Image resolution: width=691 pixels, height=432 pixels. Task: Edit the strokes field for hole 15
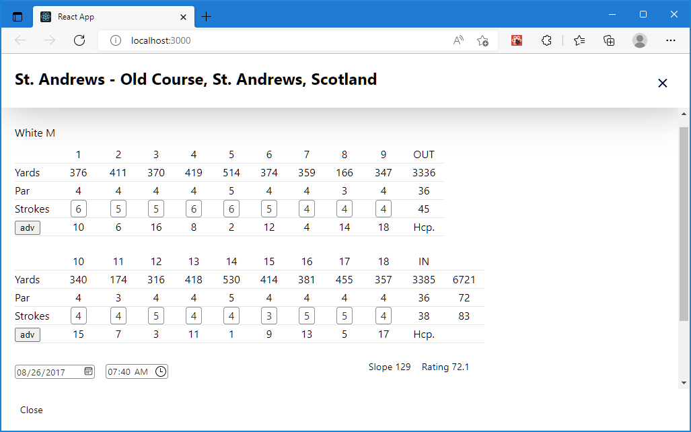(x=269, y=316)
